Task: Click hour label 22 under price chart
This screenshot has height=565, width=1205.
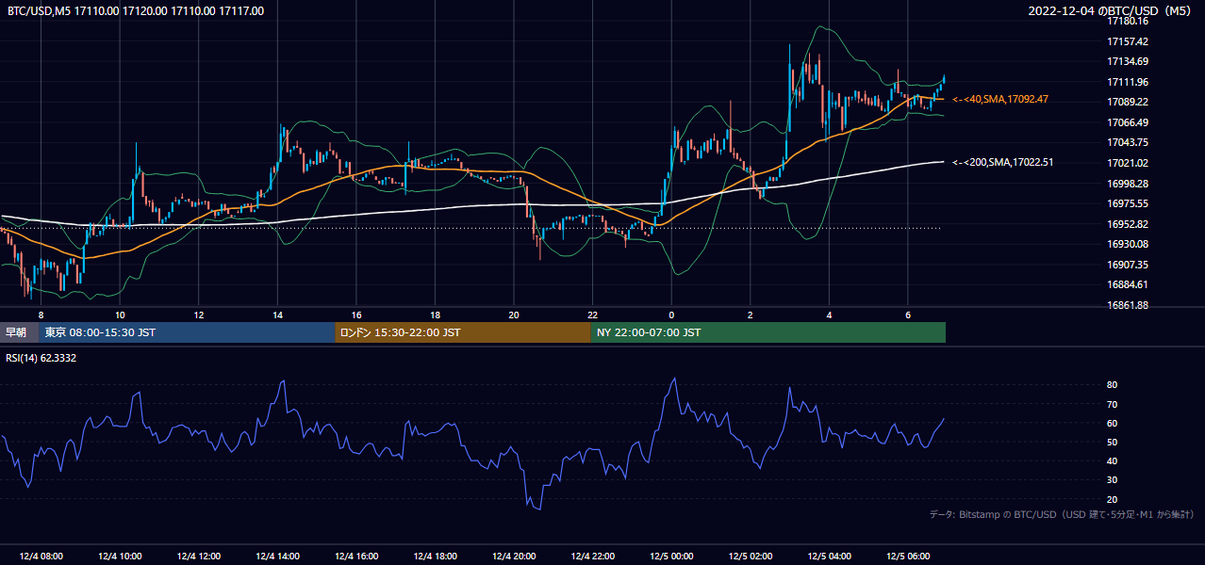Action: [x=592, y=315]
